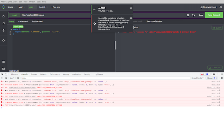Open DevTools Lighthouse tab
Viewport: 224px width, 117px height.
[99, 74]
